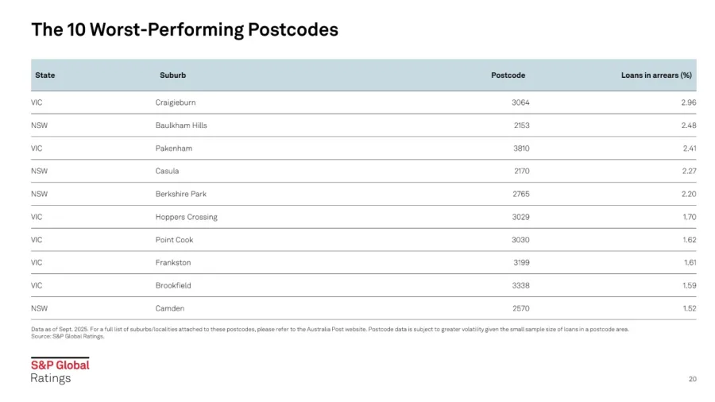Click the 2.96 arrears value for Craigieburn
715x402 pixels.
(688, 102)
